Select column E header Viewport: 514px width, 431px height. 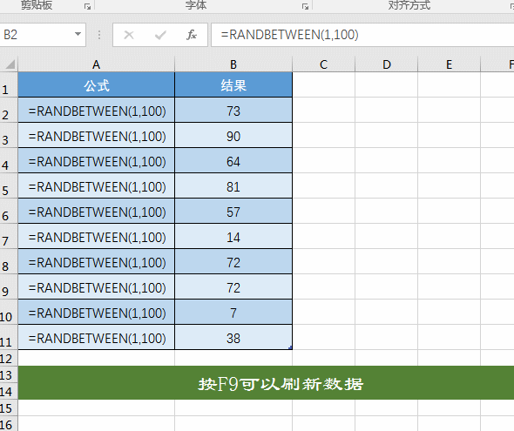coord(449,64)
